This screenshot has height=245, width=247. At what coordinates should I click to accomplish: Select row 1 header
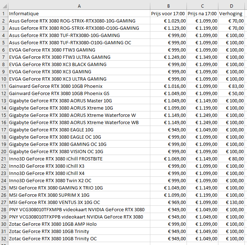tap(4, 13)
